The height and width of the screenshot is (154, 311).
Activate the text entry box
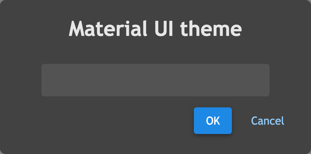[155, 80]
